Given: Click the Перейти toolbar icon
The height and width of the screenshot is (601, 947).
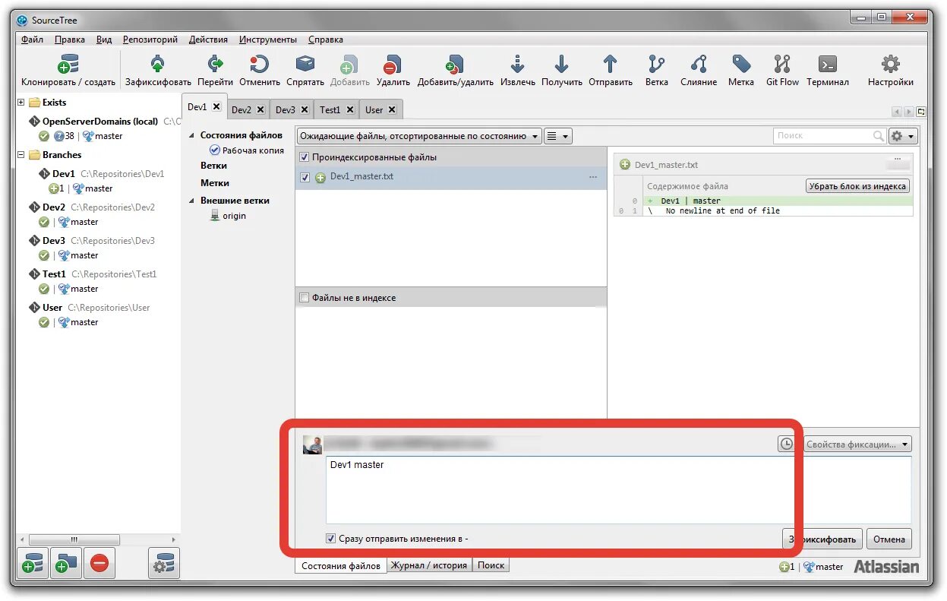Looking at the screenshot, I should click(216, 65).
